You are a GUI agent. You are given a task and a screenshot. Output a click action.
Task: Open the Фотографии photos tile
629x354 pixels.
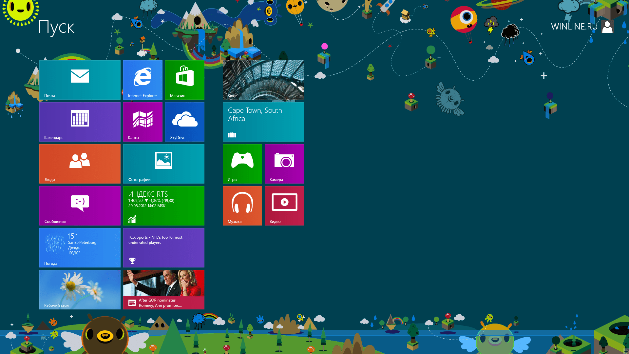coord(164,164)
